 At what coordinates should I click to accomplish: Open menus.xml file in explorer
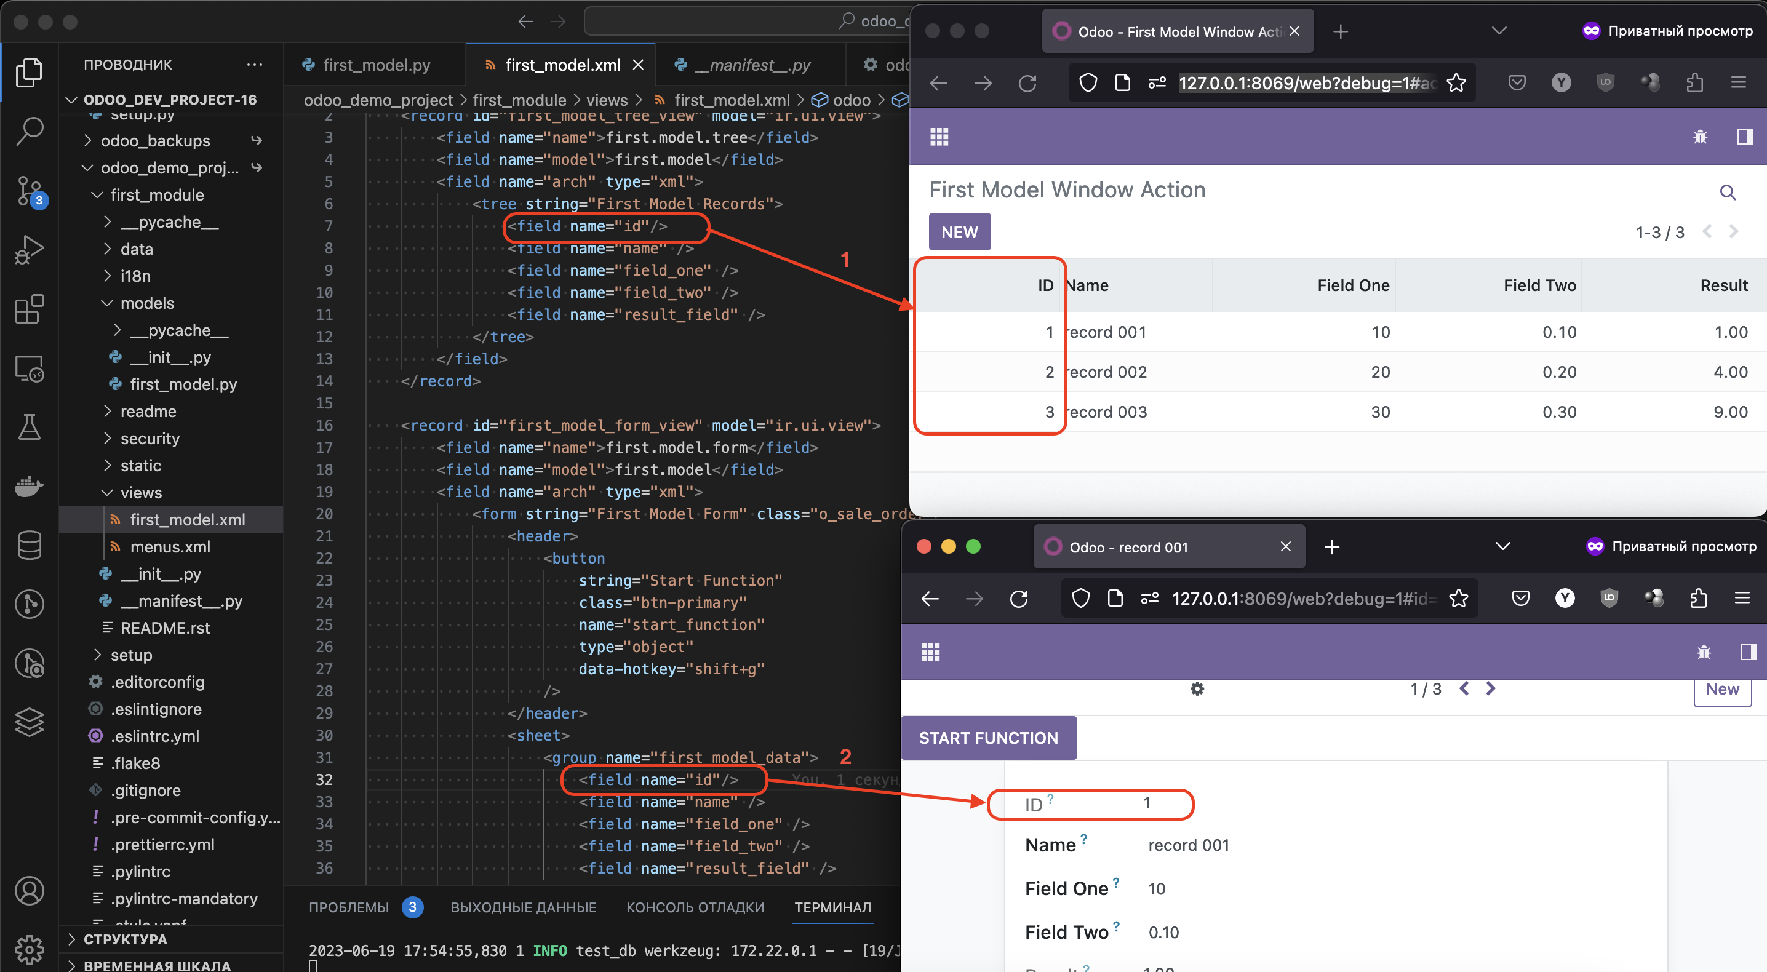(170, 547)
